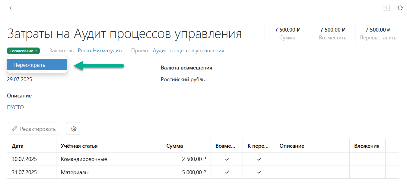Click the Сумма caption under the total
The width and height of the screenshot is (407, 185).
click(287, 38)
